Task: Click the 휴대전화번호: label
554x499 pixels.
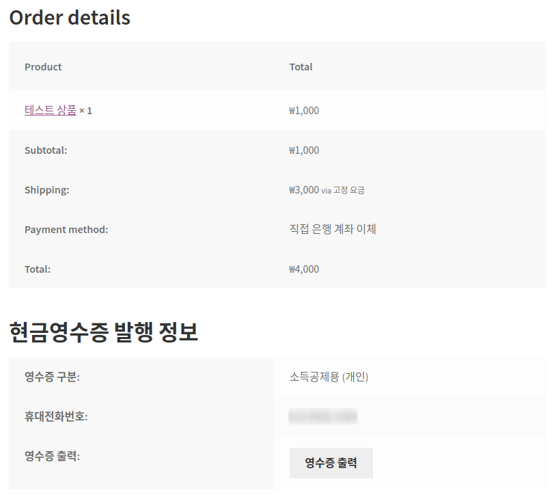Action: click(x=56, y=416)
